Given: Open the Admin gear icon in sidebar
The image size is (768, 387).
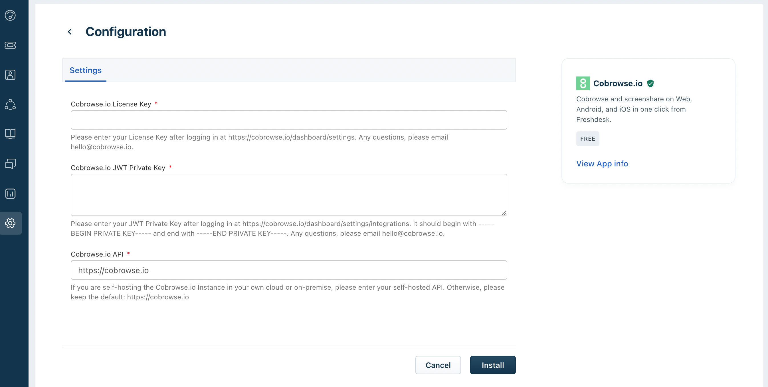Looking at the screenshot, I should coord(11,223).
